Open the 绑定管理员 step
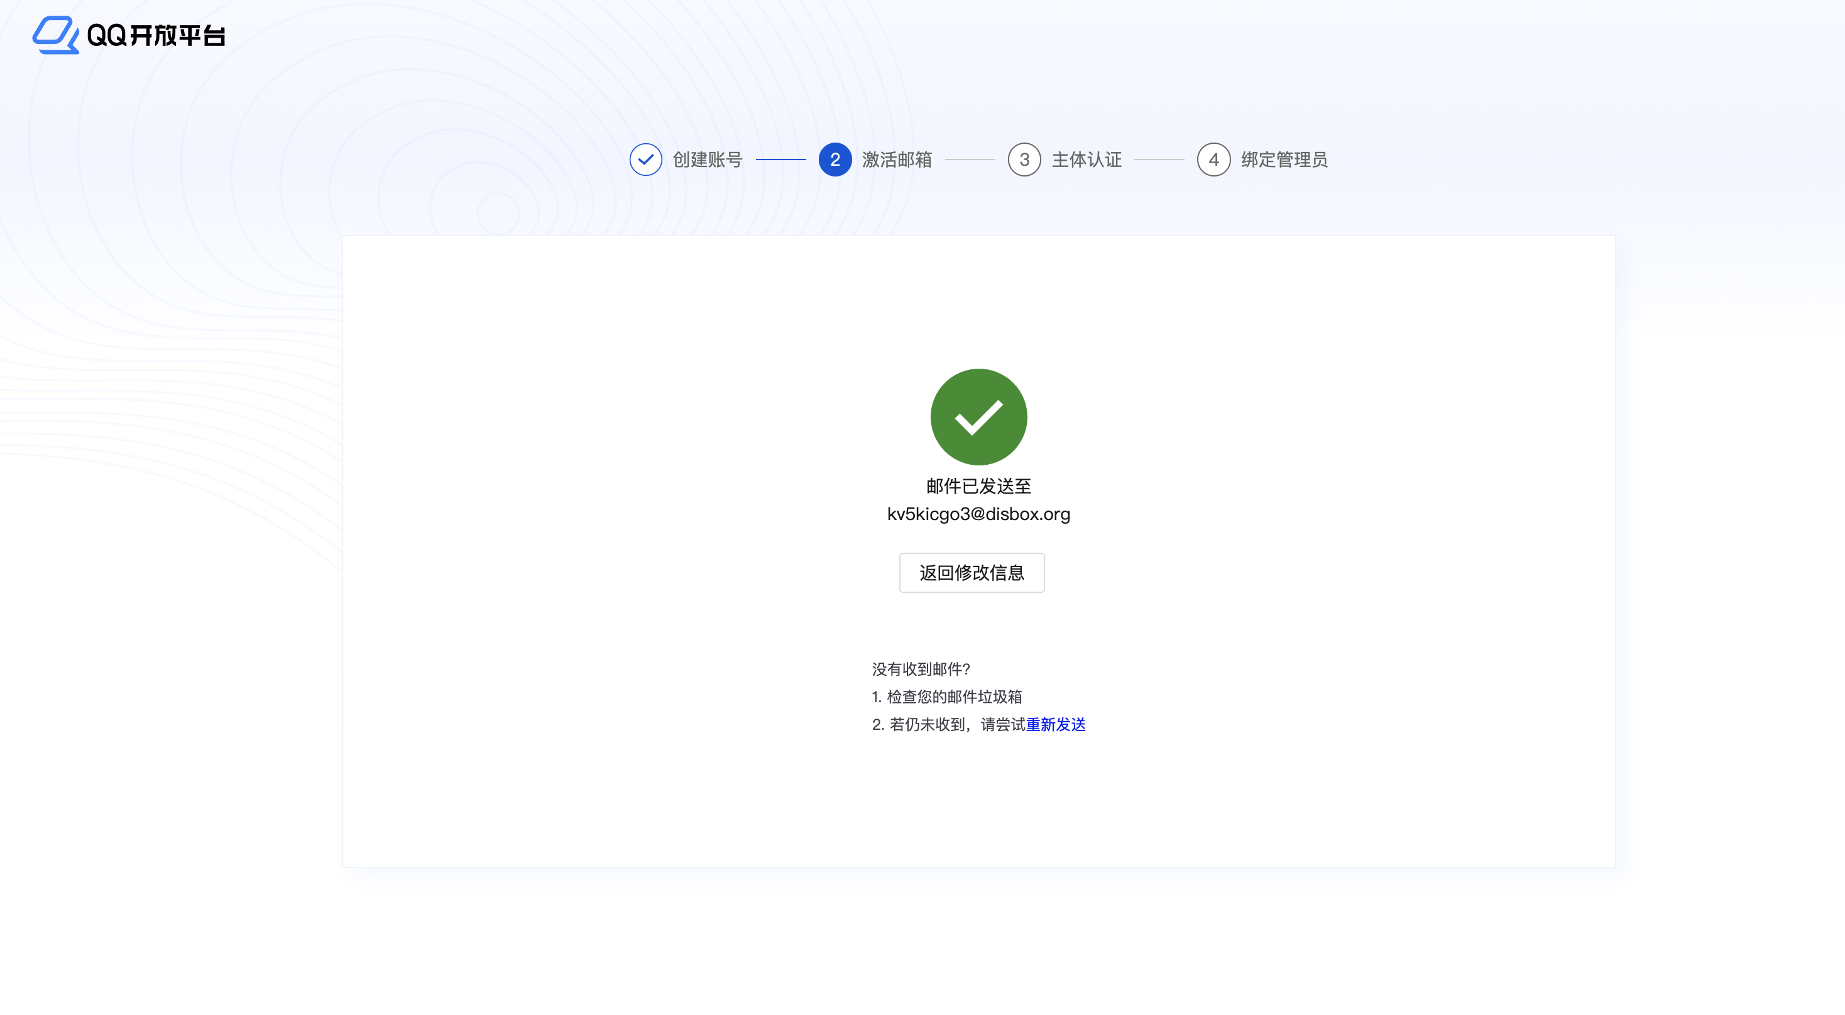1845x1015 pixels. click(1285, 160)
